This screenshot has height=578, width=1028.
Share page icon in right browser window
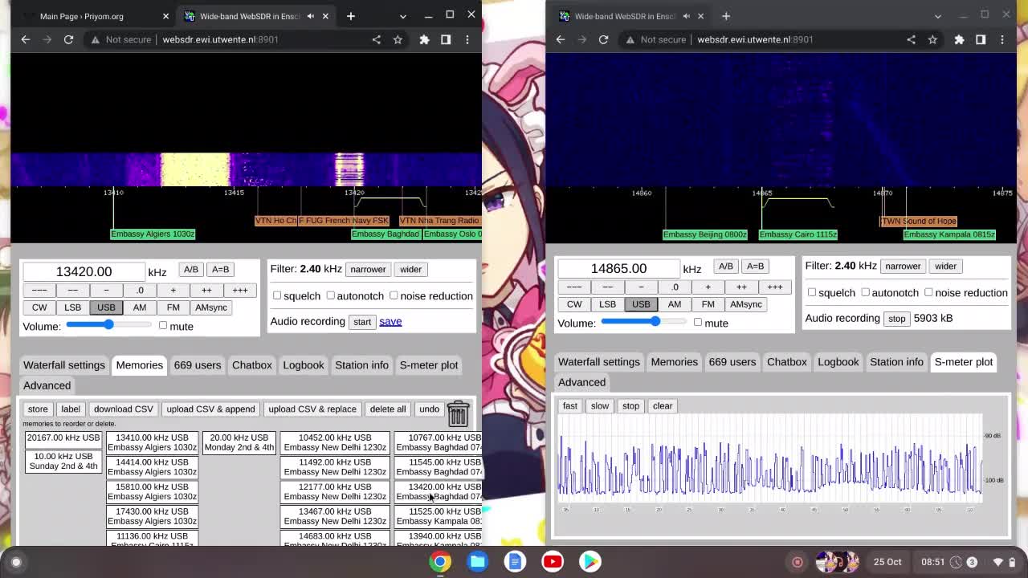(x=911, y=39)
